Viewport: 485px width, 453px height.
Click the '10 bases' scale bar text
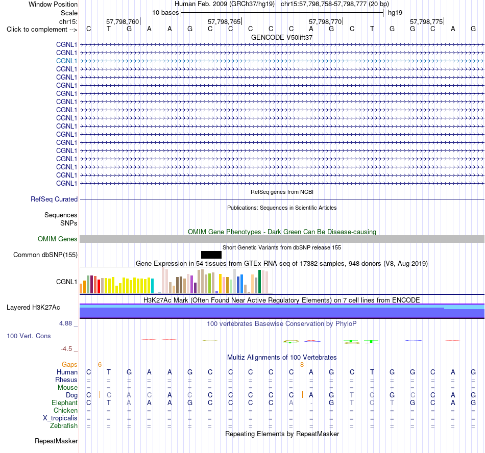(165, 13)
